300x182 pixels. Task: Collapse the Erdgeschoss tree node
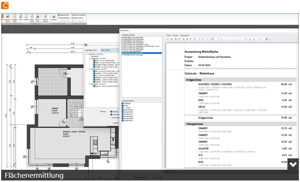89,58
